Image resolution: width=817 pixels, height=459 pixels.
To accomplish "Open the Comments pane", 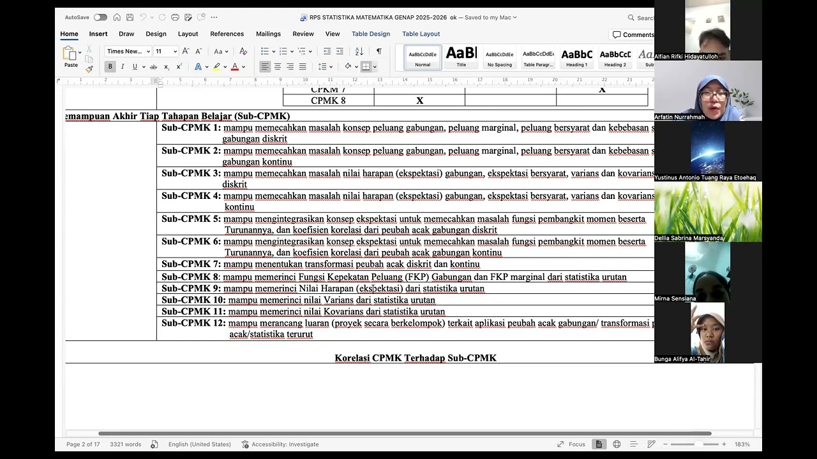I will click(x=633, y=34).
